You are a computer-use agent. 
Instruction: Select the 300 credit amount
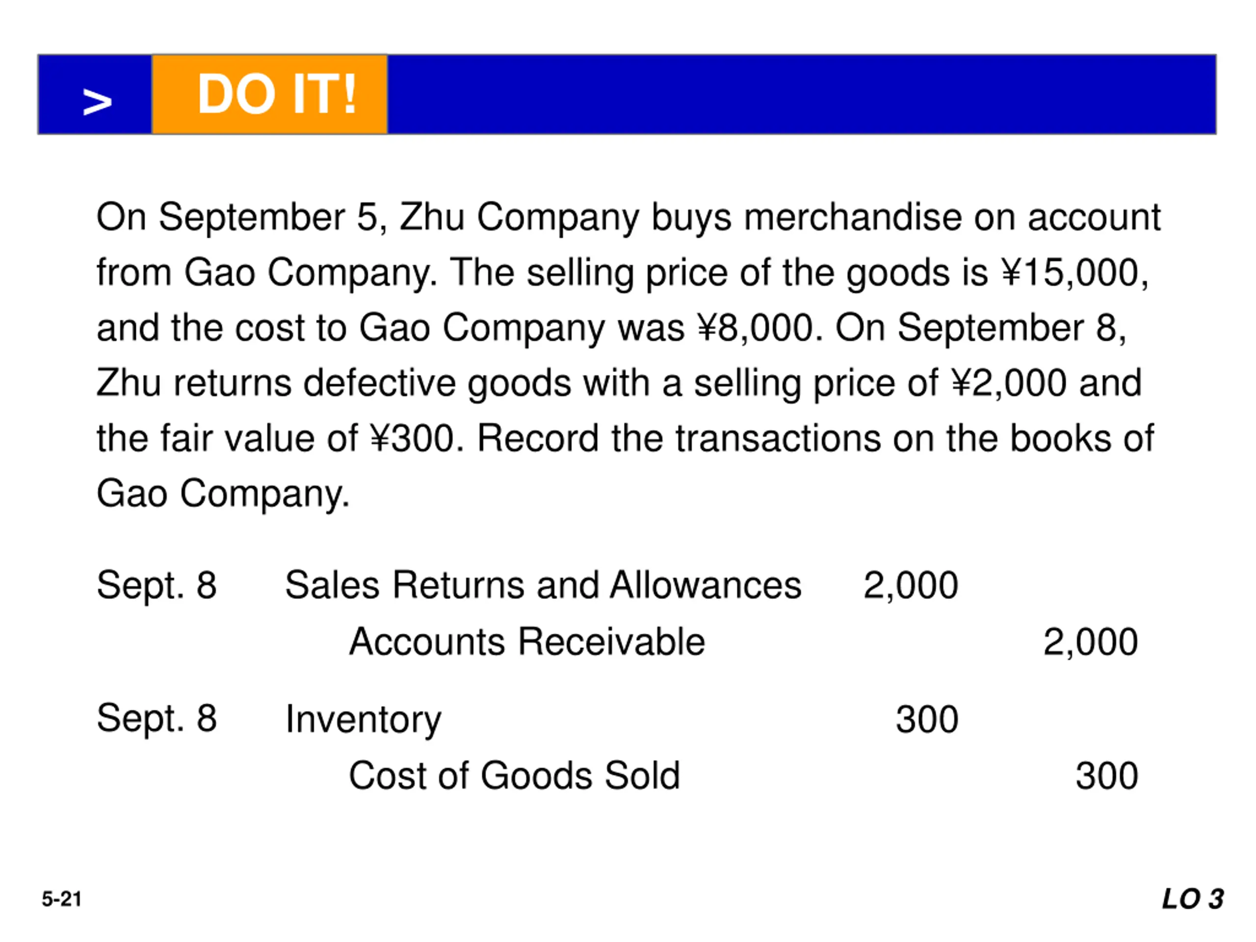(1107, 776)
